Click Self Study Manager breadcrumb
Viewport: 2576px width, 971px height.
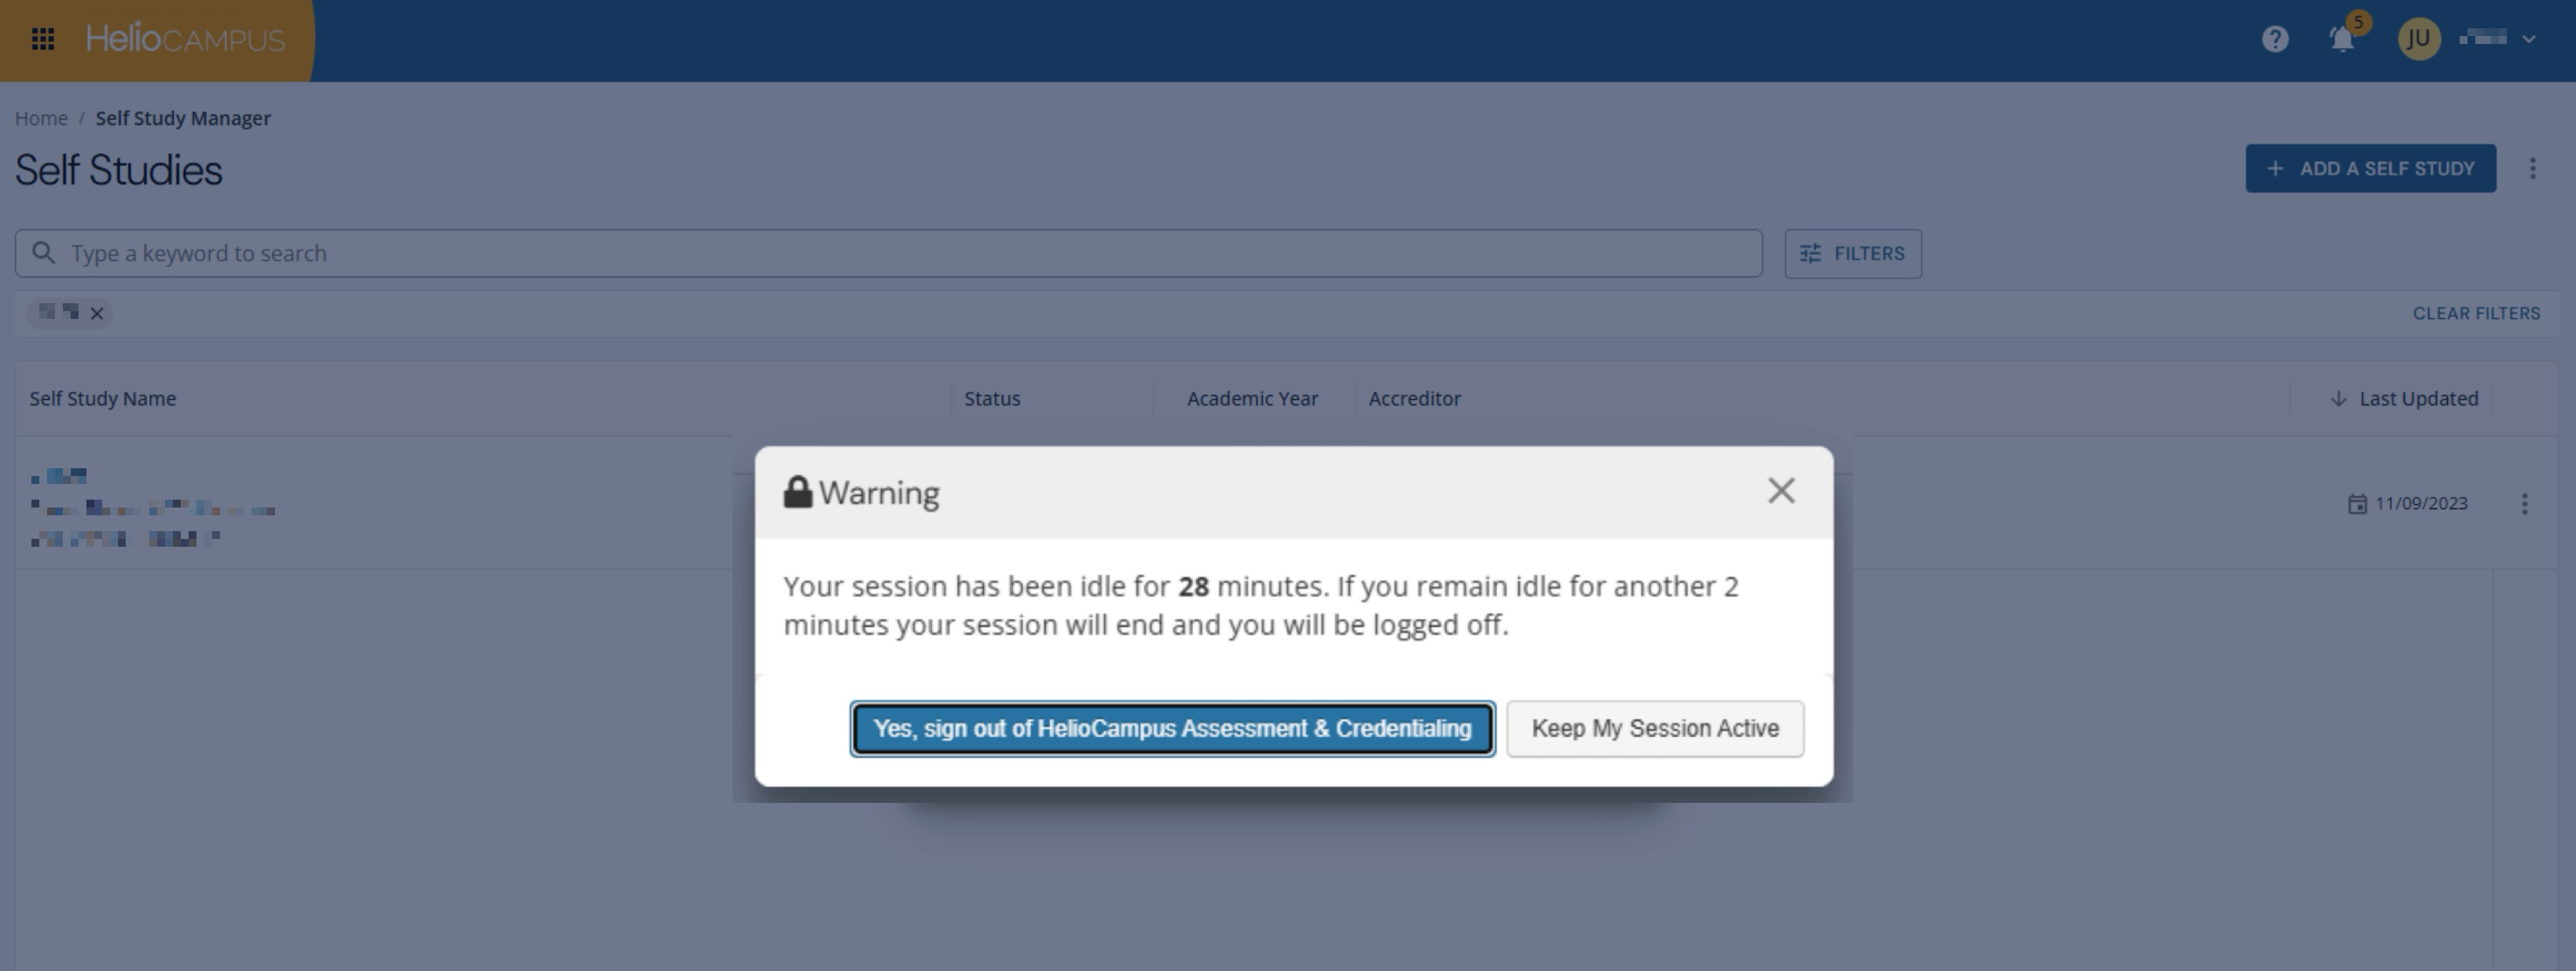point(183,118)
